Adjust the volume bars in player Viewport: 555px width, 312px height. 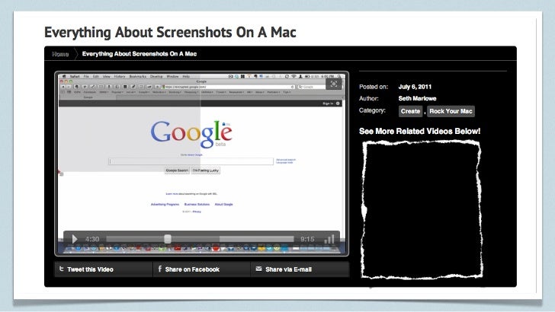[329, 239]
